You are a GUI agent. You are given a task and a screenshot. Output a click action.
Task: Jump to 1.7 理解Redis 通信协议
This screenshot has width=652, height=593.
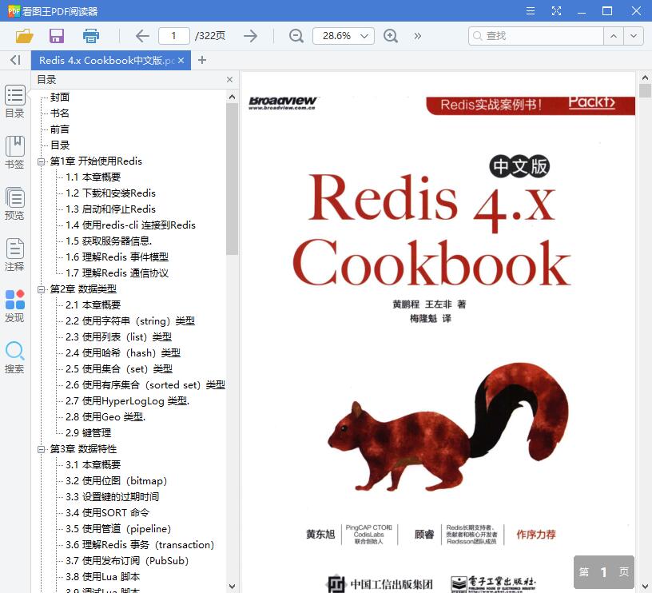(x=117, y=273)
